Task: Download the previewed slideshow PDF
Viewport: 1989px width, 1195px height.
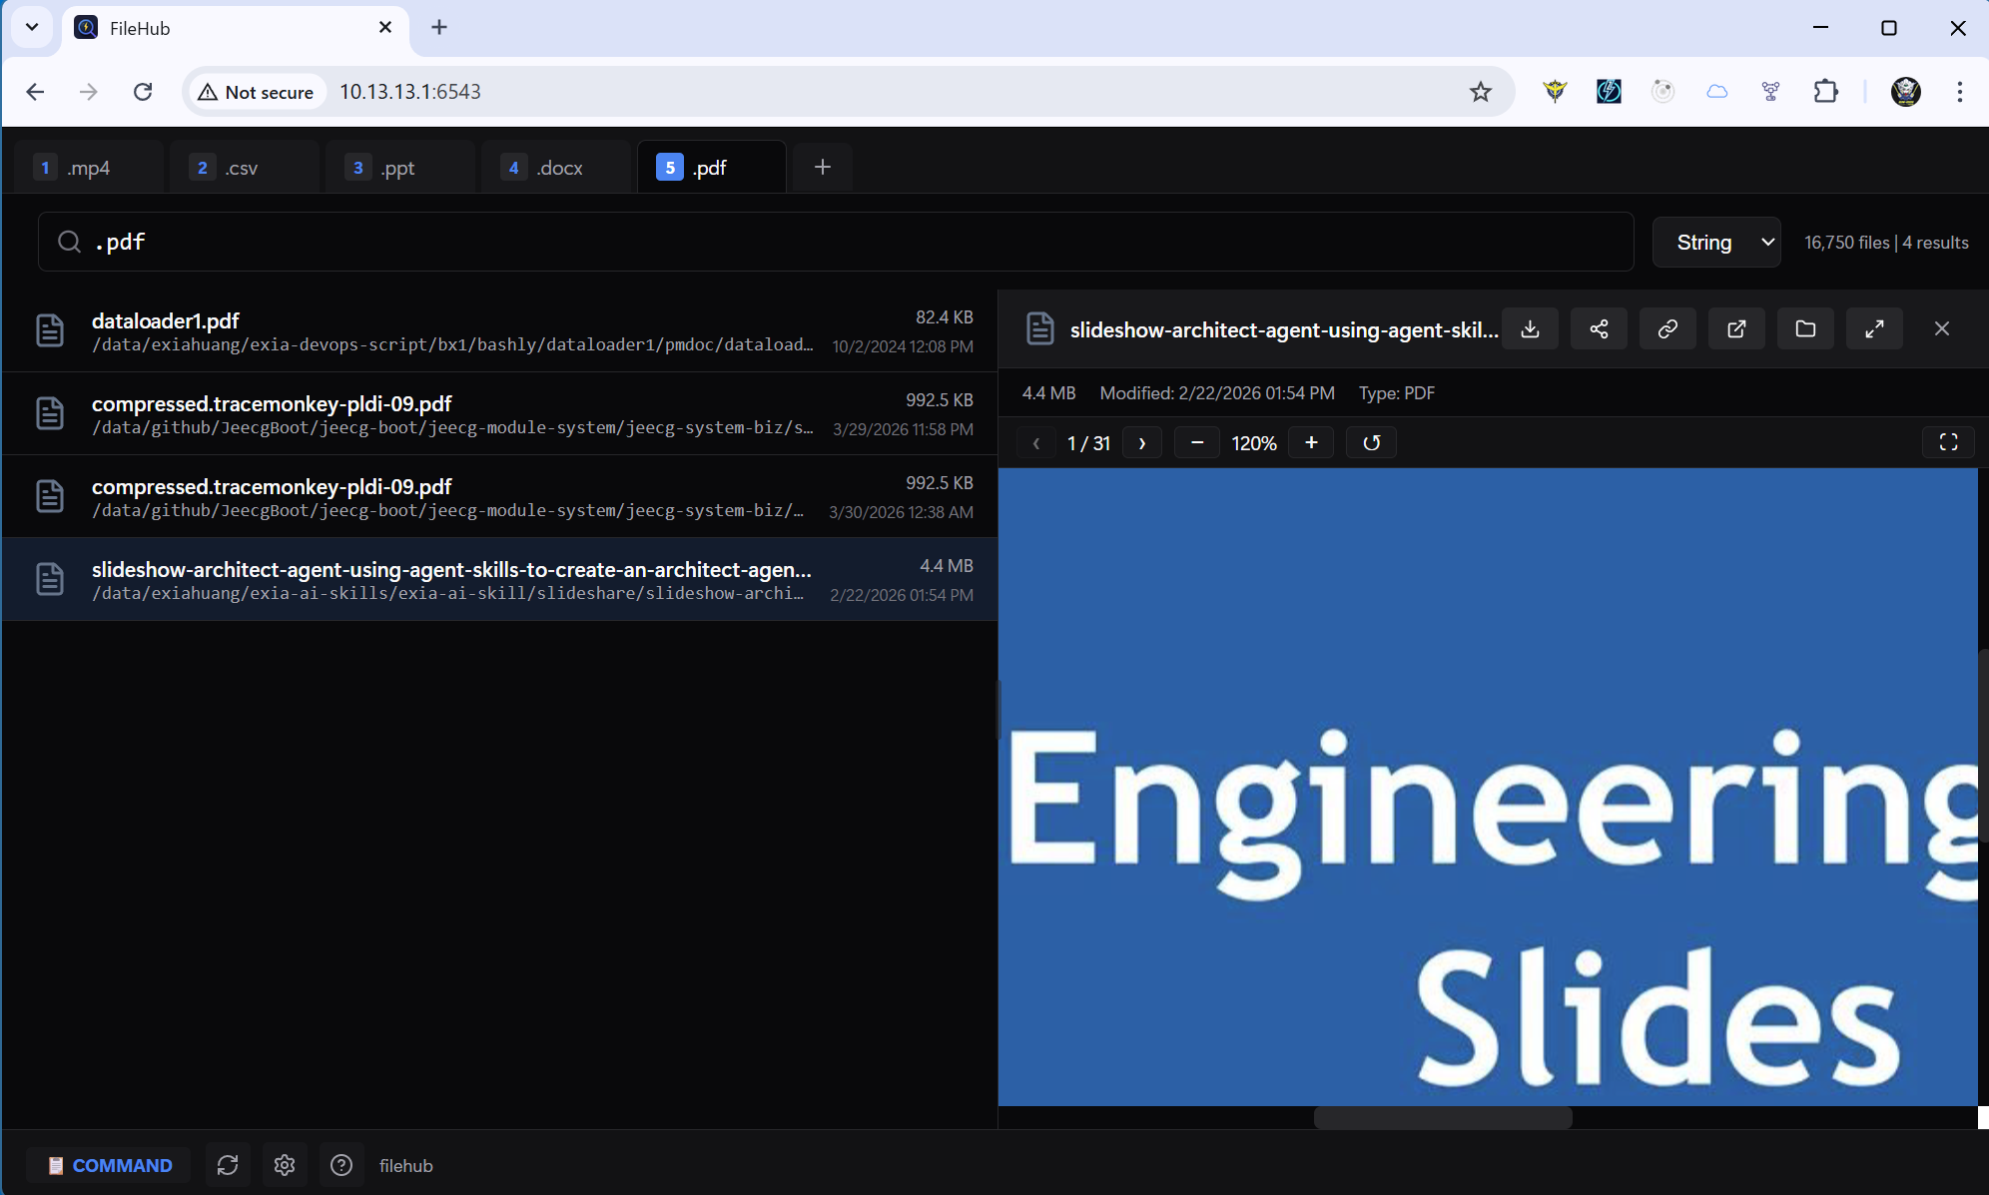Action: (1530, 327)
